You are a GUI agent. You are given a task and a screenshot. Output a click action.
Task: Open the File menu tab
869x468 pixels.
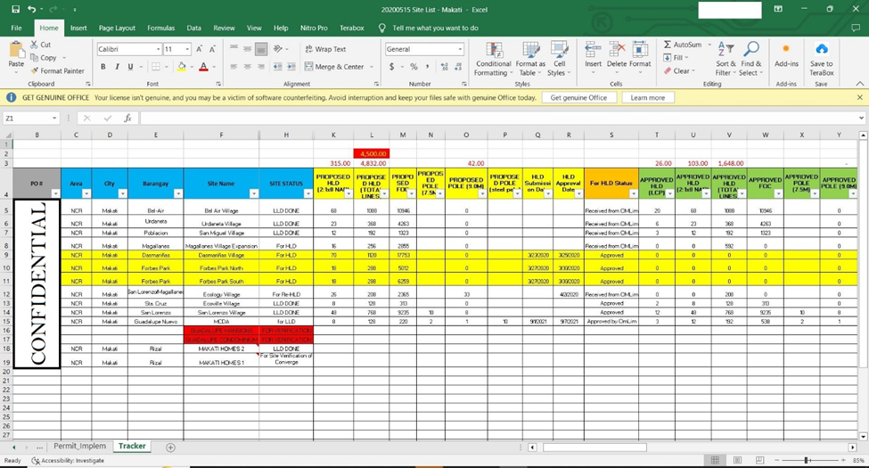[17, 28]
